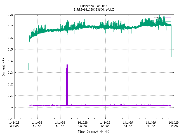Screen dimensions: 179x134
Task: Click the purple spike after 141029 08:00
Action: point(163,101)
